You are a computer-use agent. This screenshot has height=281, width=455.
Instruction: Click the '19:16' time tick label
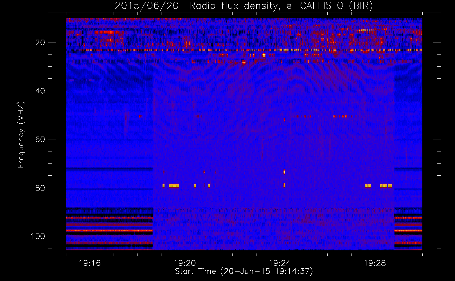pyautogui.click(x=90, y=263)
